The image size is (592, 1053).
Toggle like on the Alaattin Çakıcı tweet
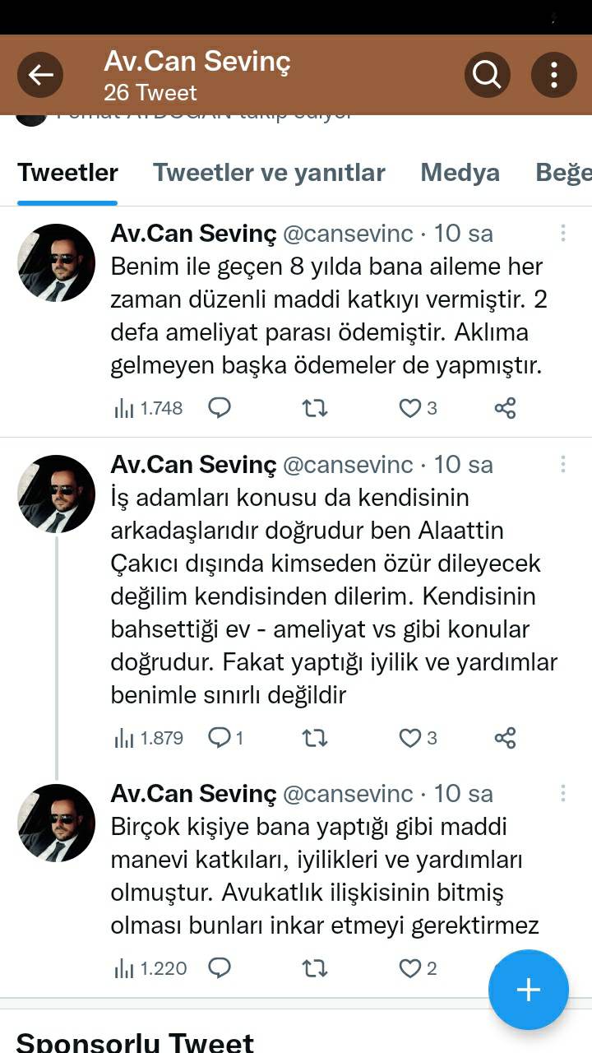point(409,738)
